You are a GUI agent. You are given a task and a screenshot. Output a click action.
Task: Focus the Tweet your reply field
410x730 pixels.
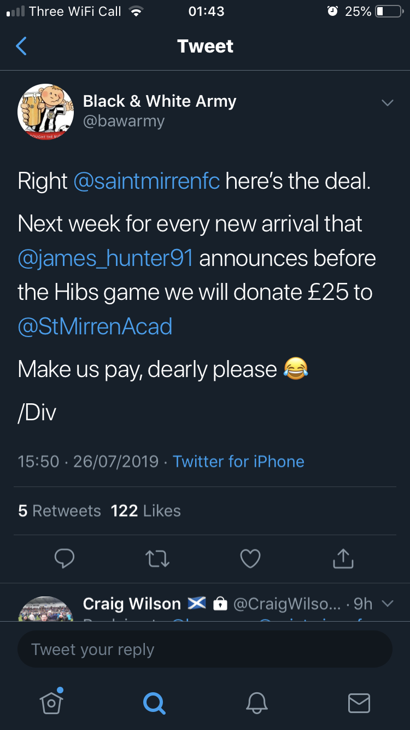(x=205, y=650)
